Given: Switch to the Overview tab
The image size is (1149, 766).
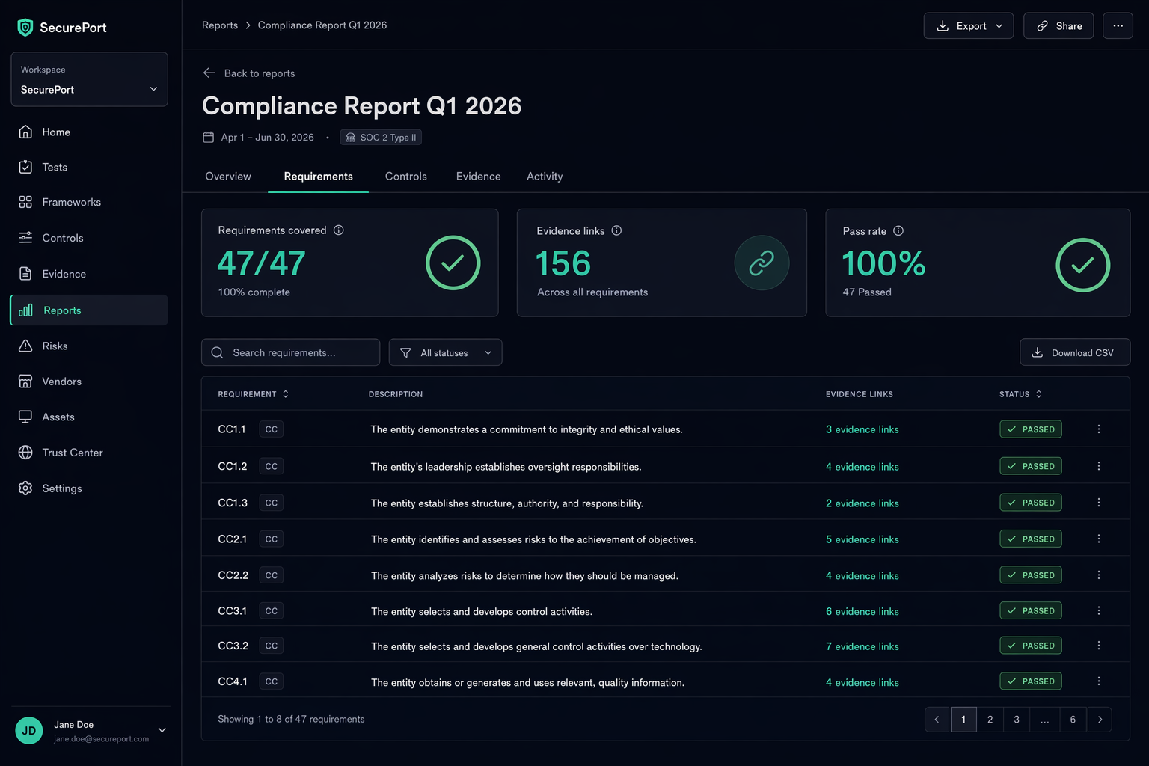Looking at the screenshot, I should tap(228, 177).
